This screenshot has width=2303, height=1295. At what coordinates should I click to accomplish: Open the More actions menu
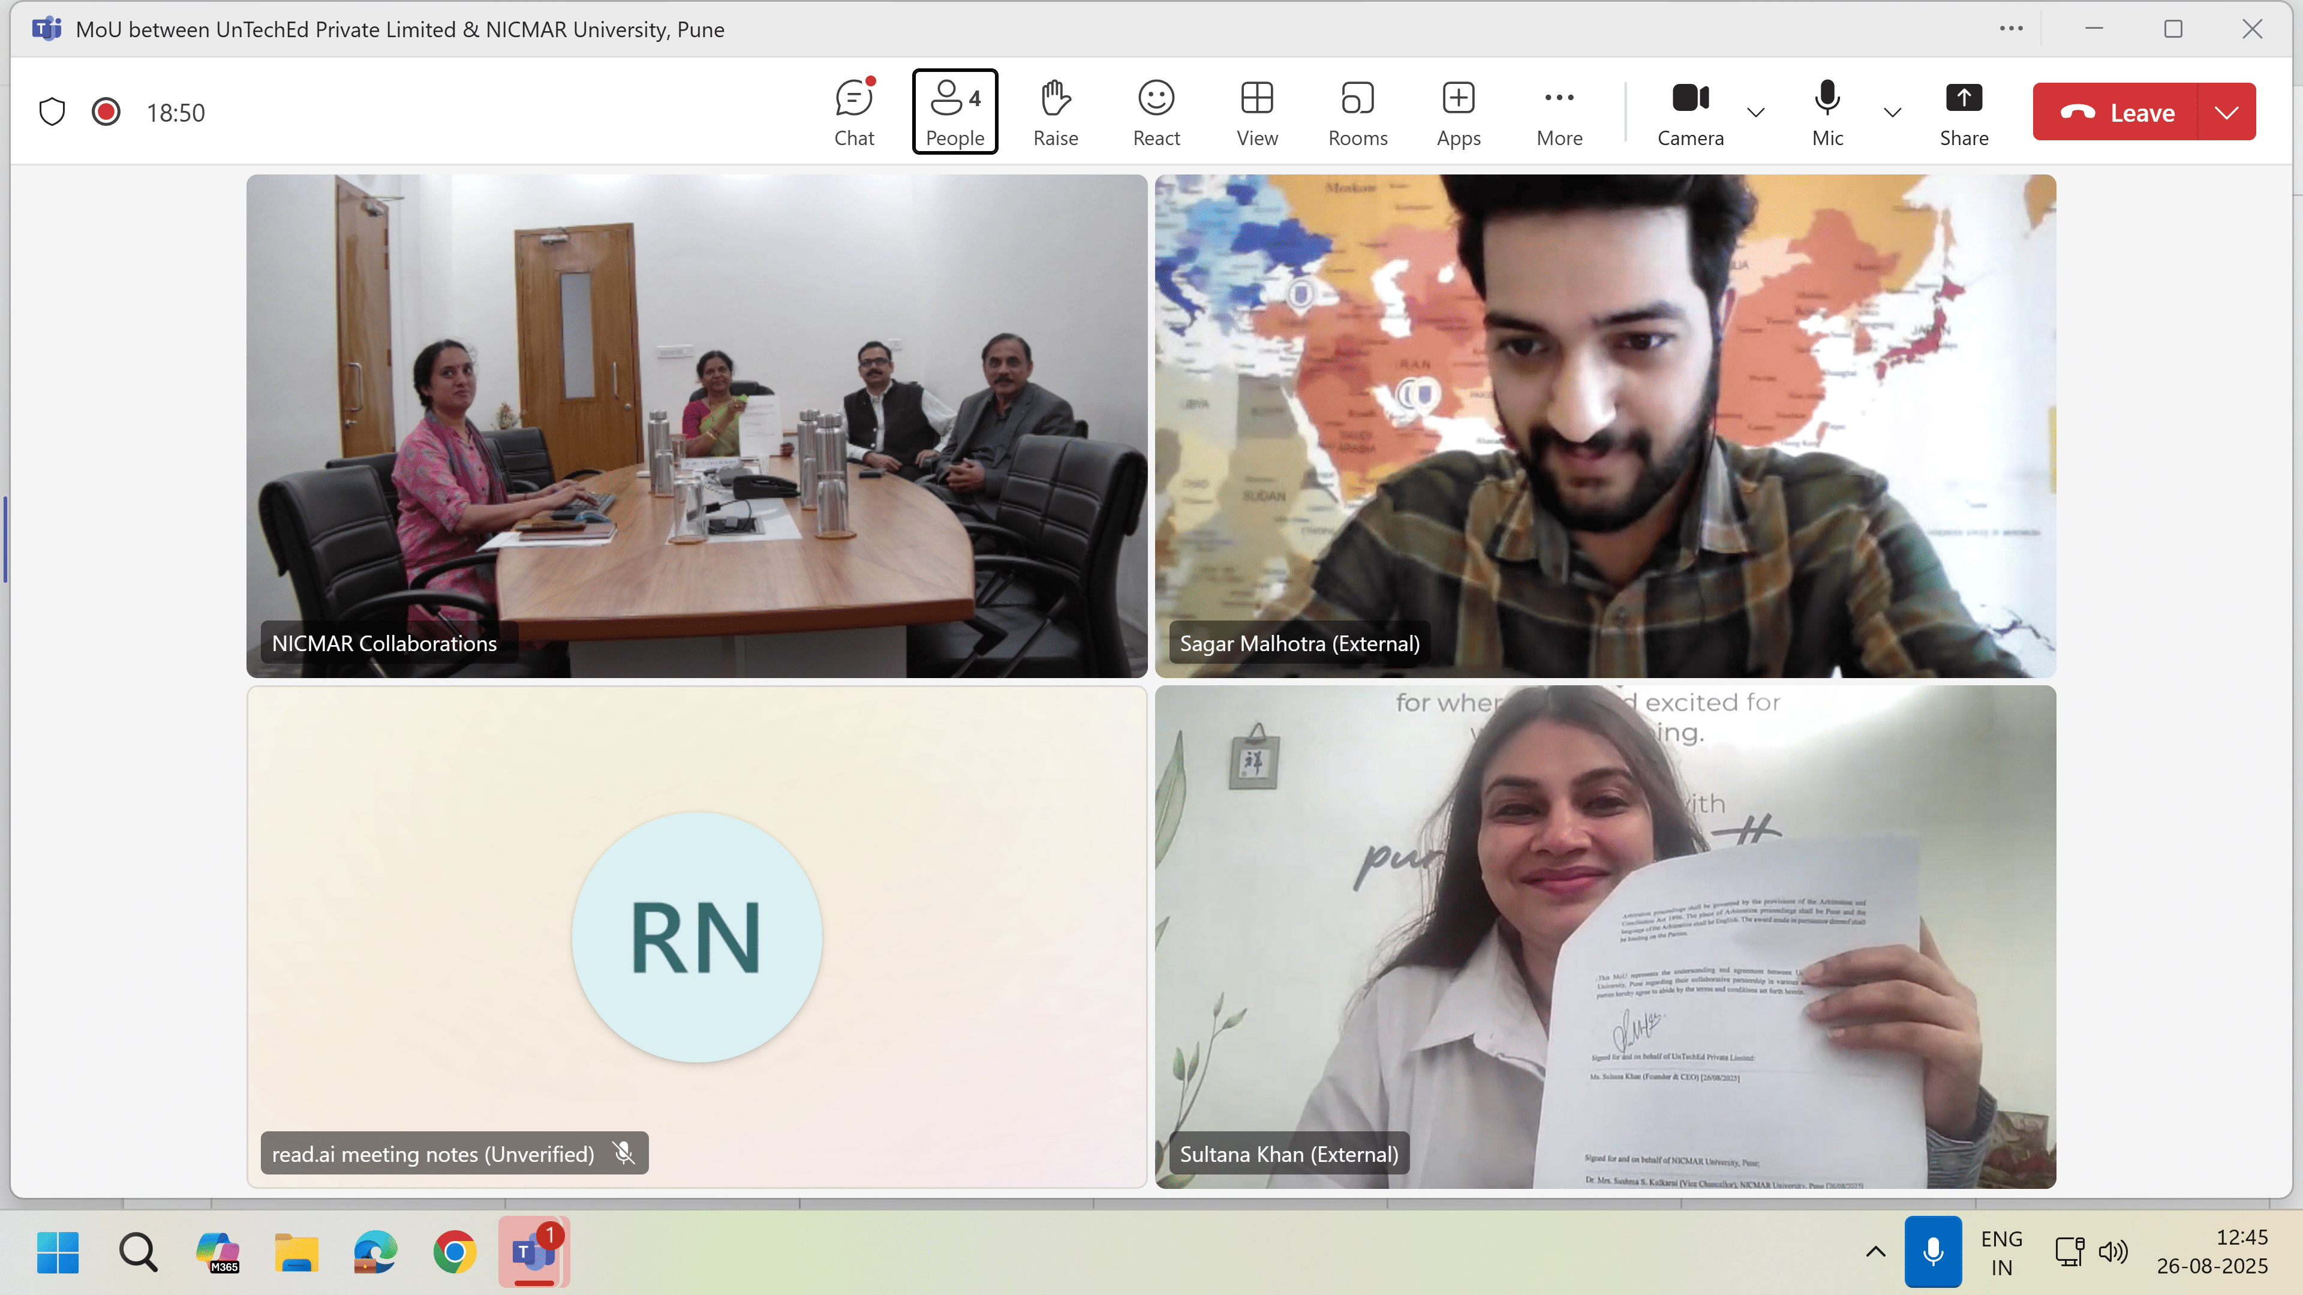click(x=1559, y=112)
